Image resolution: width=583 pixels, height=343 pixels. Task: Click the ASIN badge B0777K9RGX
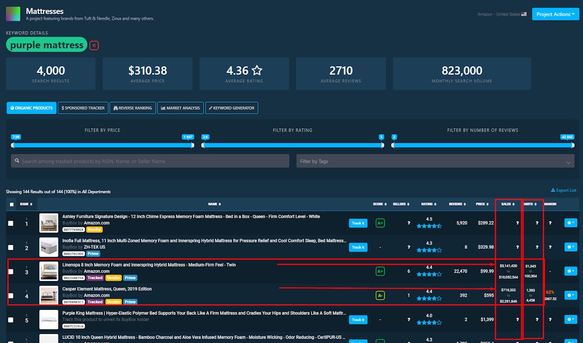pos(74,230)
